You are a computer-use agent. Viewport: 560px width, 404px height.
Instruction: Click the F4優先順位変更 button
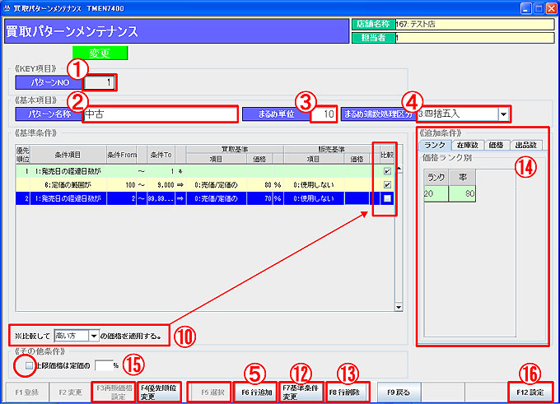[x=159, y=392]
